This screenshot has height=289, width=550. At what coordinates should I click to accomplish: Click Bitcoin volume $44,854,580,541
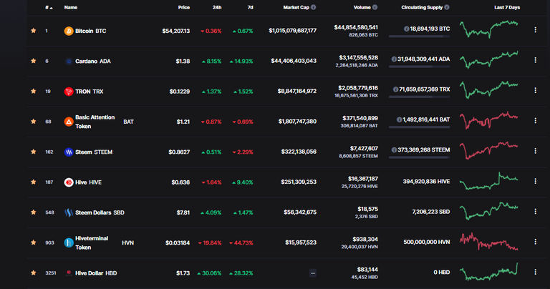click(x=356, y=27)
